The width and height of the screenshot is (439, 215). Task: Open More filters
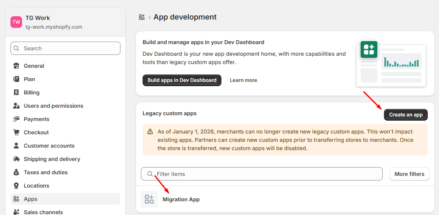(409, 174)
